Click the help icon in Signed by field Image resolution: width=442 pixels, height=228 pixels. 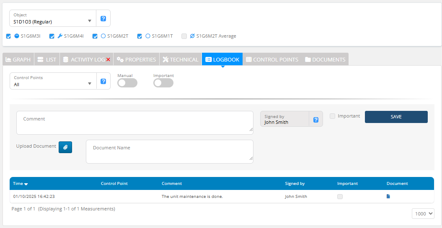[316, 120]
